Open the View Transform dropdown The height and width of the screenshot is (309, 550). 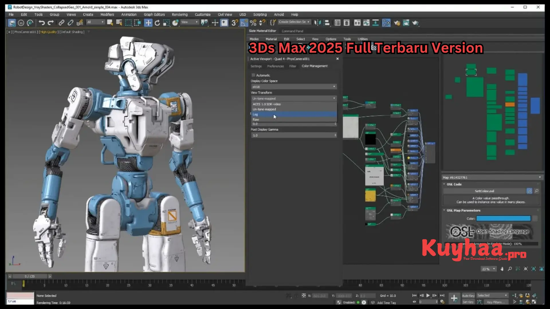click(x=294, y=98)
